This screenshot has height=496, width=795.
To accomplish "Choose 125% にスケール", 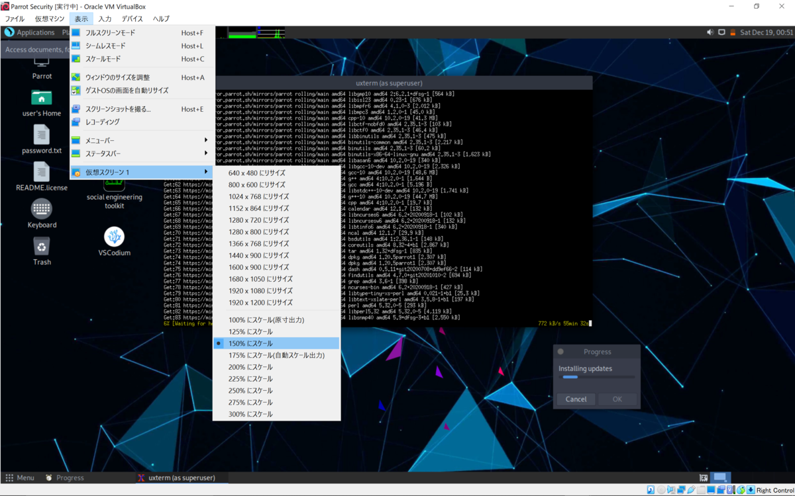I will [276, 332].
